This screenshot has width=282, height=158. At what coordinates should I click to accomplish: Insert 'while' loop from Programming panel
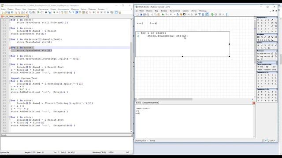pyautogui.click(x=260, y=69)
